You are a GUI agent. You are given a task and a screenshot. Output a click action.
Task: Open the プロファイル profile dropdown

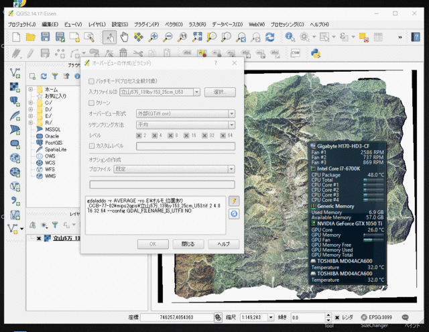pos(231,169)
